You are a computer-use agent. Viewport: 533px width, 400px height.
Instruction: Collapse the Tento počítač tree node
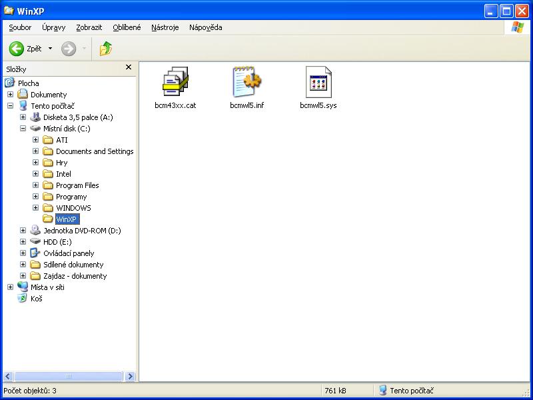pos(10,106)
